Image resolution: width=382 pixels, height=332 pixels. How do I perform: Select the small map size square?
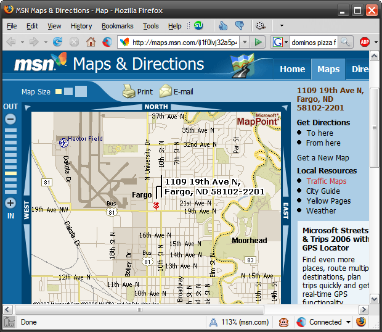pos(59,91)
